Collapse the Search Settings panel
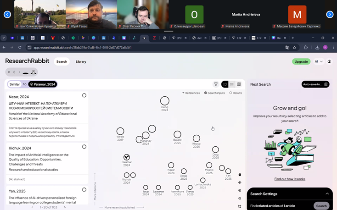This screenshot has width=337, height=210. click(x=327, y=194)
